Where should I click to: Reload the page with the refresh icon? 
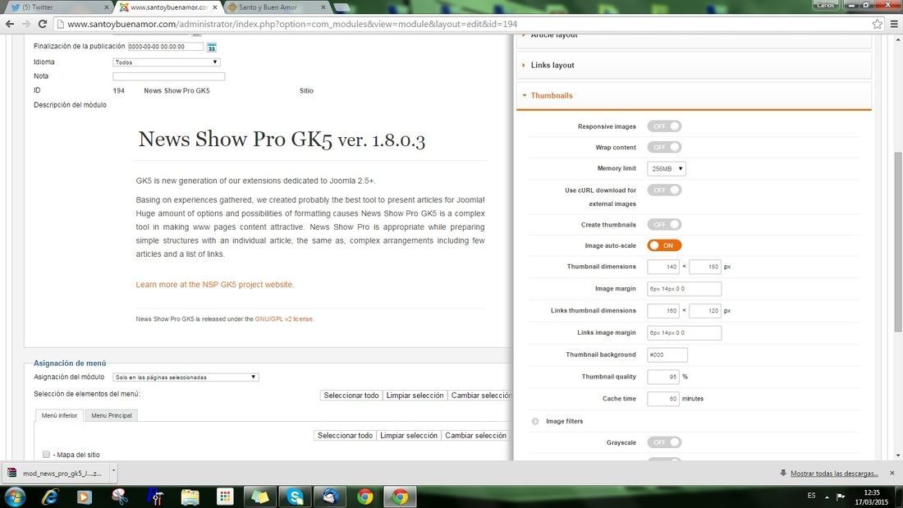[43, 24]
